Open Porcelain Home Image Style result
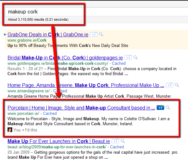The width and height of the screenshot is (188, 164). click(x=81, y=108)
